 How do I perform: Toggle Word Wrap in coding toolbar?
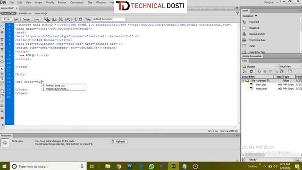(2, 79)
